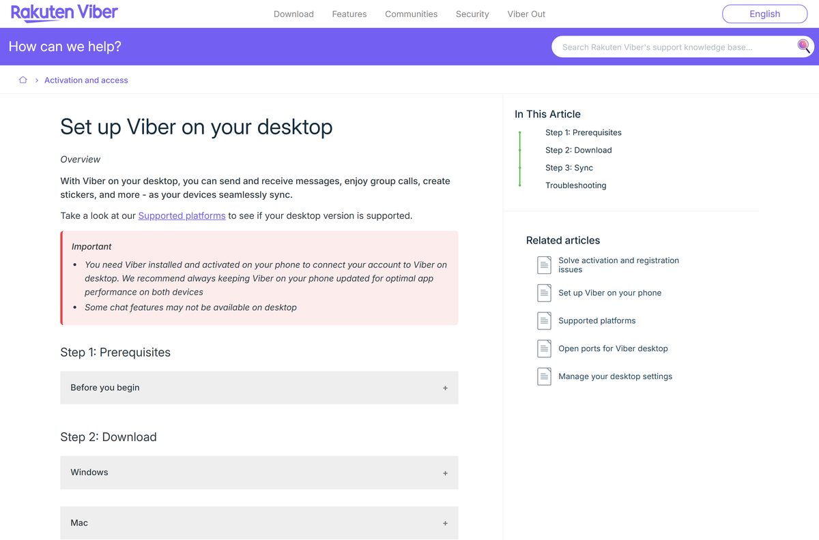Jump to Step 3: Sync in article index
This screenshot has height=540, width=819.
pyautogui.click(x=569, y=168)
